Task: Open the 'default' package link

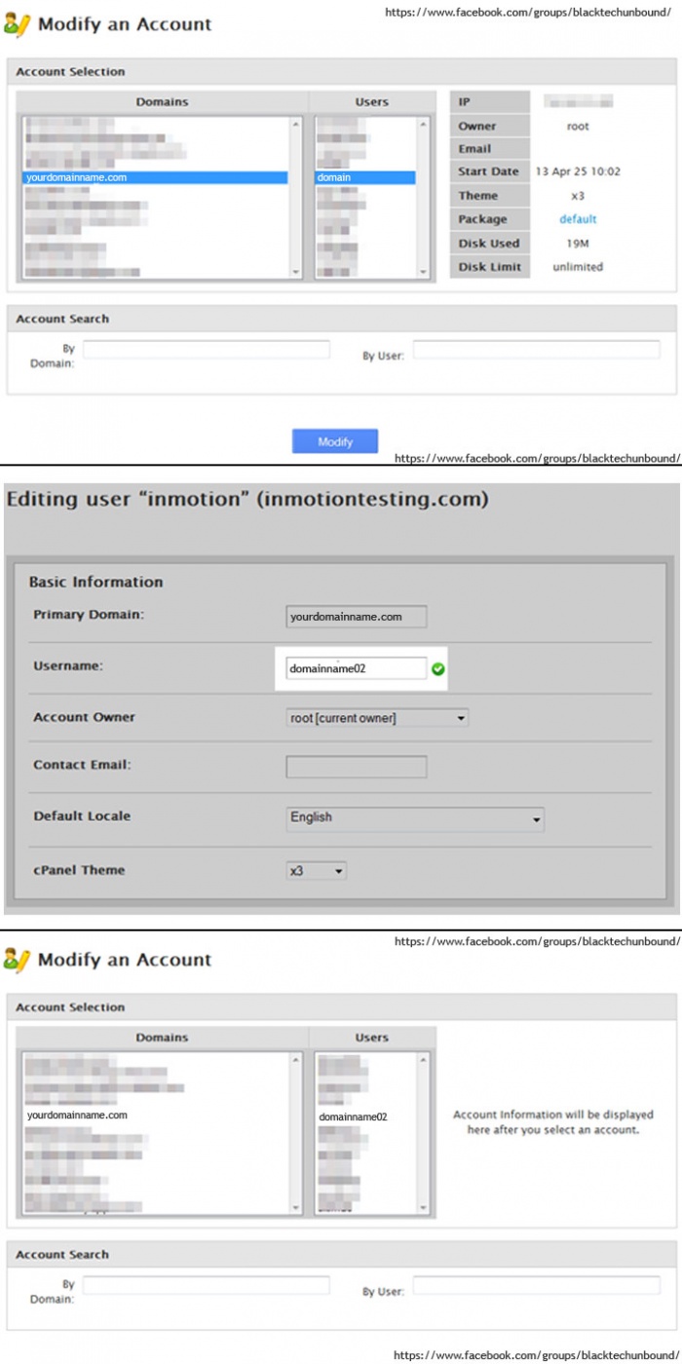Action: [578, 219]
